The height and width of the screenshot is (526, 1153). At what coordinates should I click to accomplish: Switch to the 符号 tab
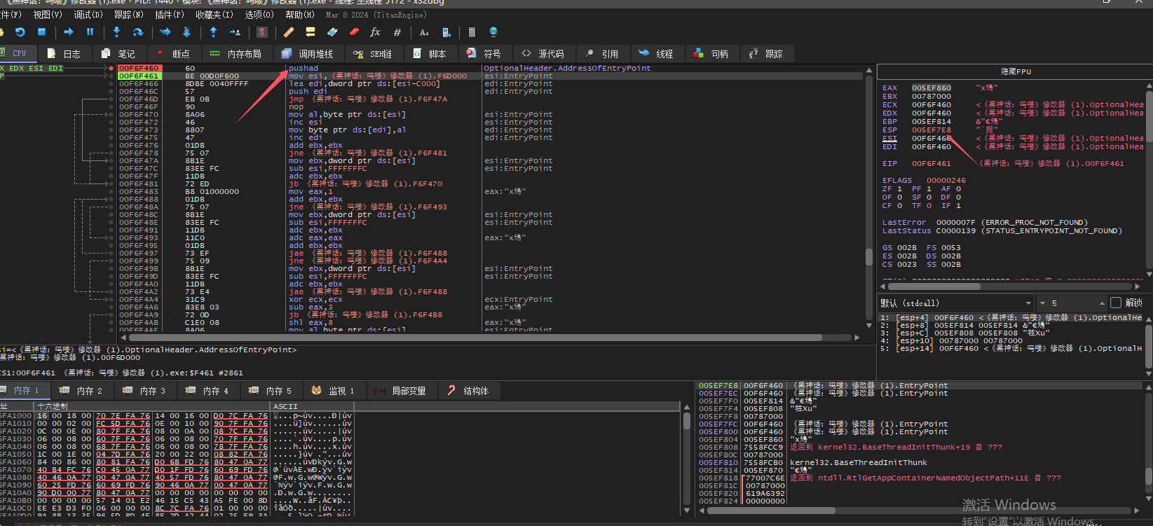[484, 54]
